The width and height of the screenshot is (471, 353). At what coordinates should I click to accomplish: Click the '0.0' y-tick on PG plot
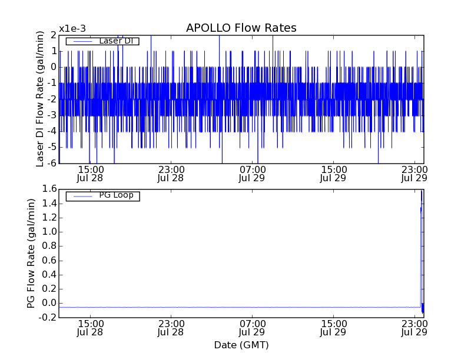click(49, 303)
